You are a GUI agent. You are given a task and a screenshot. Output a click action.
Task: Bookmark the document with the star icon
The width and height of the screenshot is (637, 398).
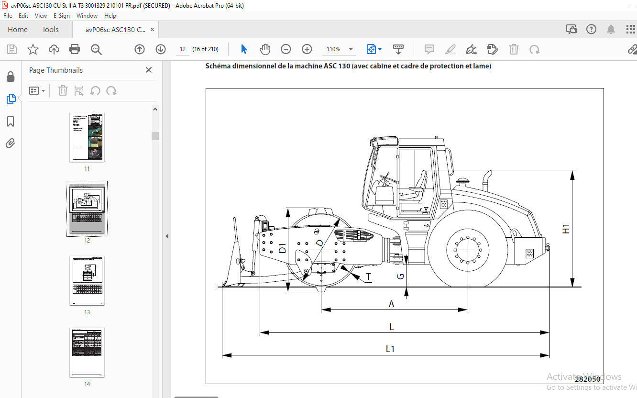pos(33,49)
